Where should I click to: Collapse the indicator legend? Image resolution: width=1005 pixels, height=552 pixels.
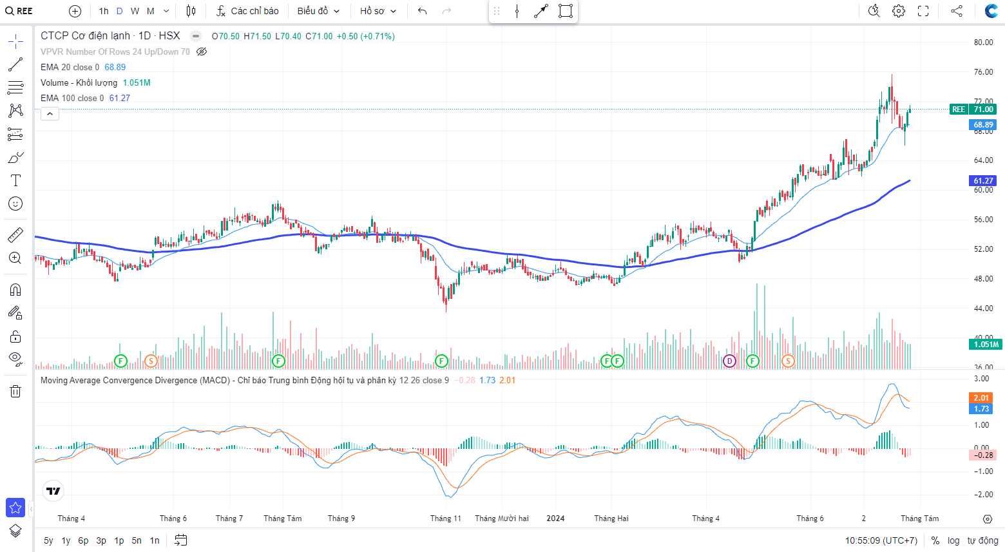50,114
